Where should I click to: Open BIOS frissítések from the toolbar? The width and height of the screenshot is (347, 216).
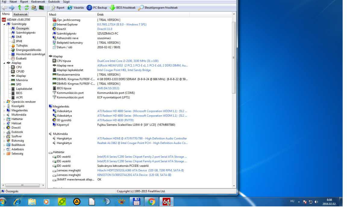[x=123, y=8]
